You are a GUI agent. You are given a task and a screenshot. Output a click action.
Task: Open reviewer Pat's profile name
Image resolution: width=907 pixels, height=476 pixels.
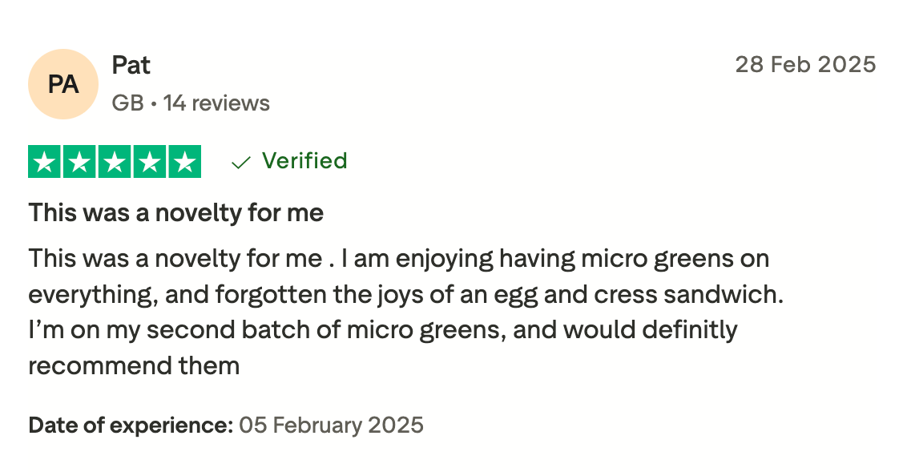[131, 65]
